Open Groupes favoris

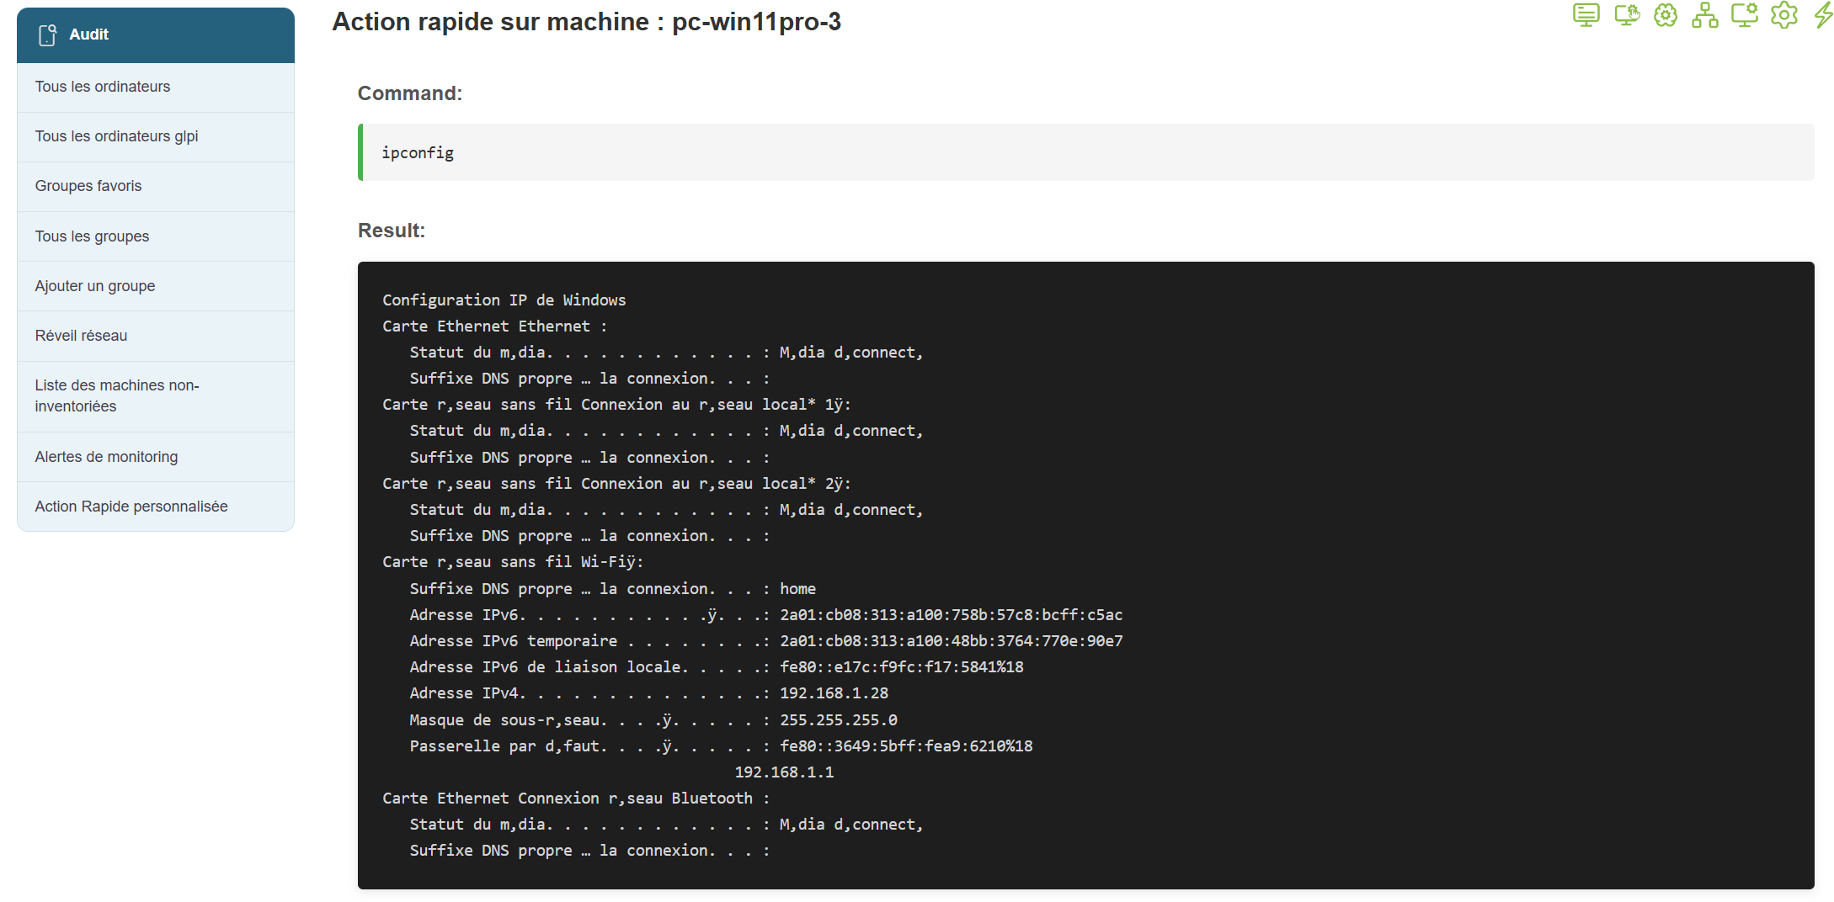pos(88,186)
